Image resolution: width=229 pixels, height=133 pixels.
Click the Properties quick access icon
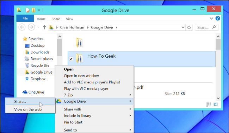27,10
